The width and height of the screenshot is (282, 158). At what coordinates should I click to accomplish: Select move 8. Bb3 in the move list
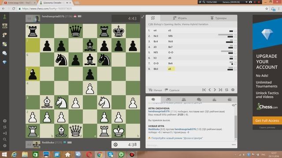tap(156, 69)
